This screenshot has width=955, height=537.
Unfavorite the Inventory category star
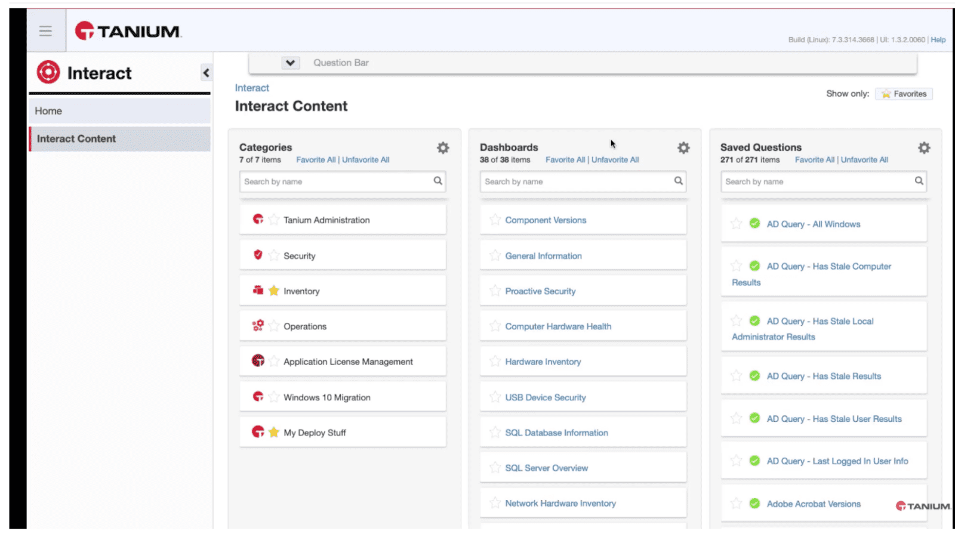(x=273, y=291)
